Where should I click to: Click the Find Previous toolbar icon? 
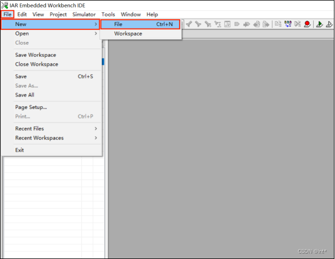pyautogui.click(x=189, y=24)
